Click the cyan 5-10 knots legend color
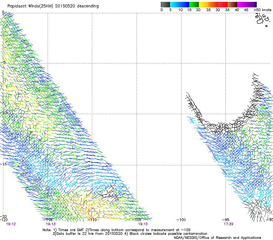The height and width of the screenshot is (240, 273). (x=175, y=4)
